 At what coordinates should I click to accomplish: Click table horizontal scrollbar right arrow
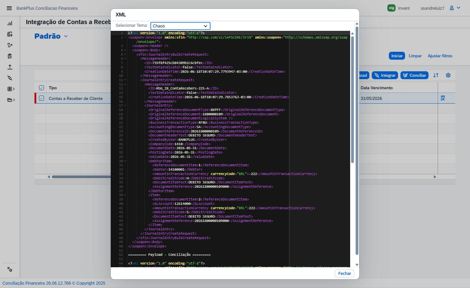click(435, 177)
